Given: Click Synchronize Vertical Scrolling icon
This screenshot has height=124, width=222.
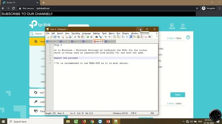Looking at the screenshot, I should pos(114,37).
